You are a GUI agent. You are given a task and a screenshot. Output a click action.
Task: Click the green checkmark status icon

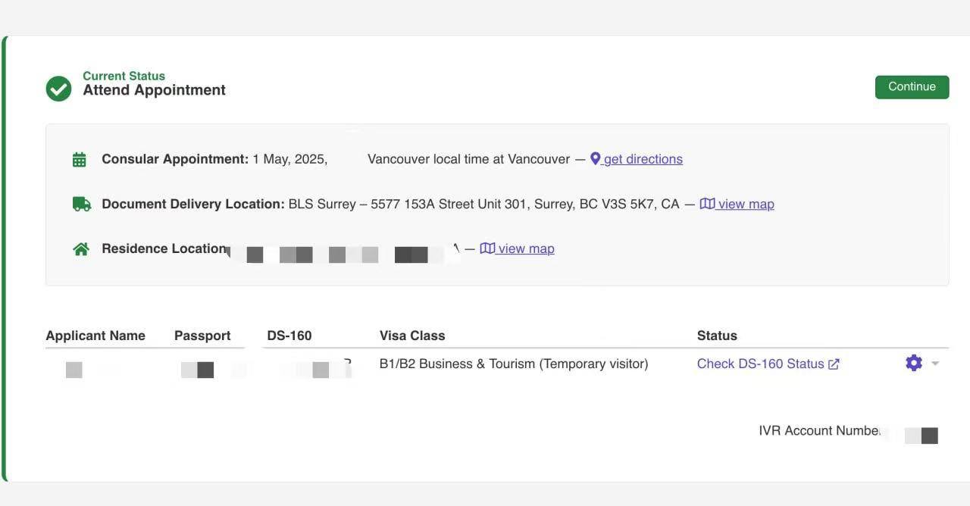[x=58, y=89]
